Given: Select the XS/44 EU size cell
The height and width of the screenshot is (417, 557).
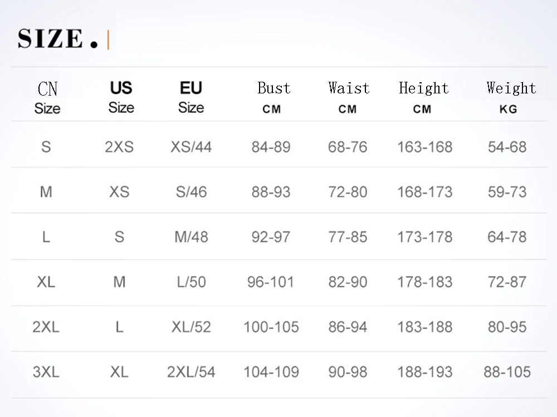Looking at the screenshot, I should 191,147.
